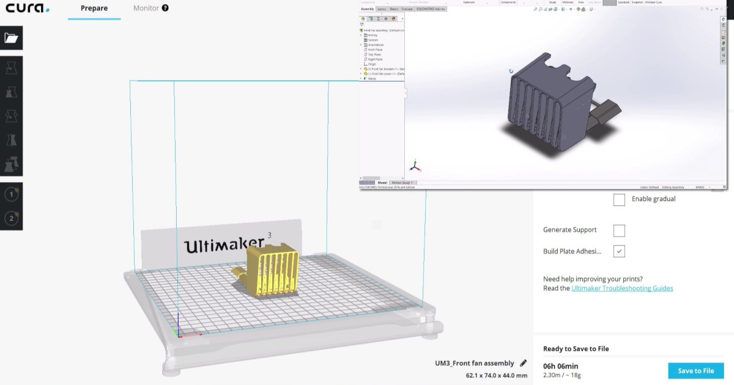Open the Ultimaker Troubleshooting Guides link
Screen dimensions: 734x385
(622, 288)
